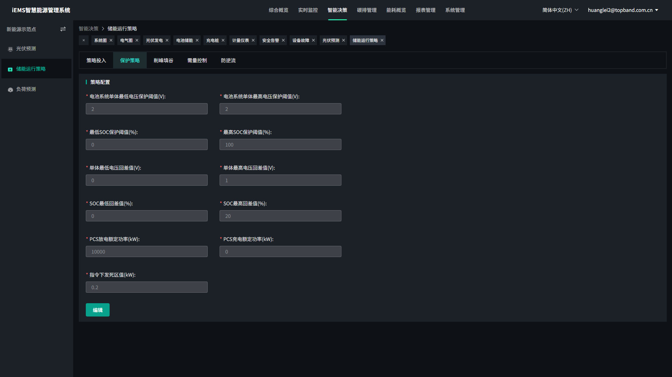672x377 pixels.
Task: Open 碳排管理 in the top menu
Action: [x=367, y=10]
